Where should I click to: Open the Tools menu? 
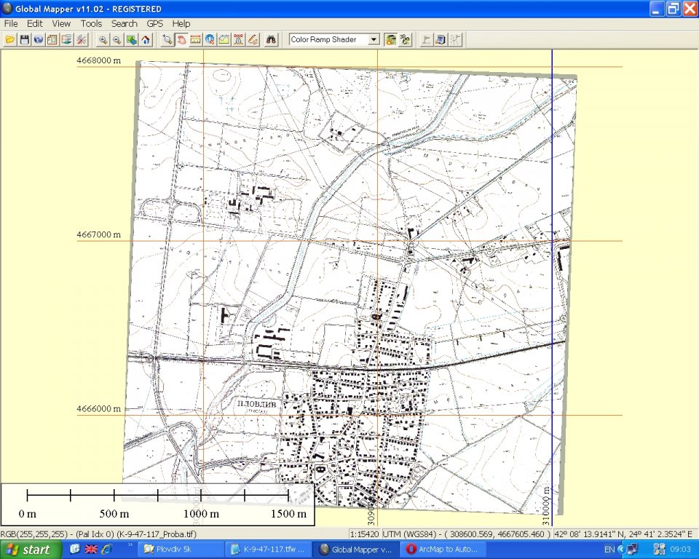(91, 23)
